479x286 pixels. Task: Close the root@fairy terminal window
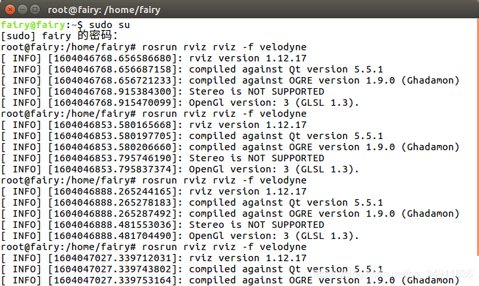[x=10, y=9]
